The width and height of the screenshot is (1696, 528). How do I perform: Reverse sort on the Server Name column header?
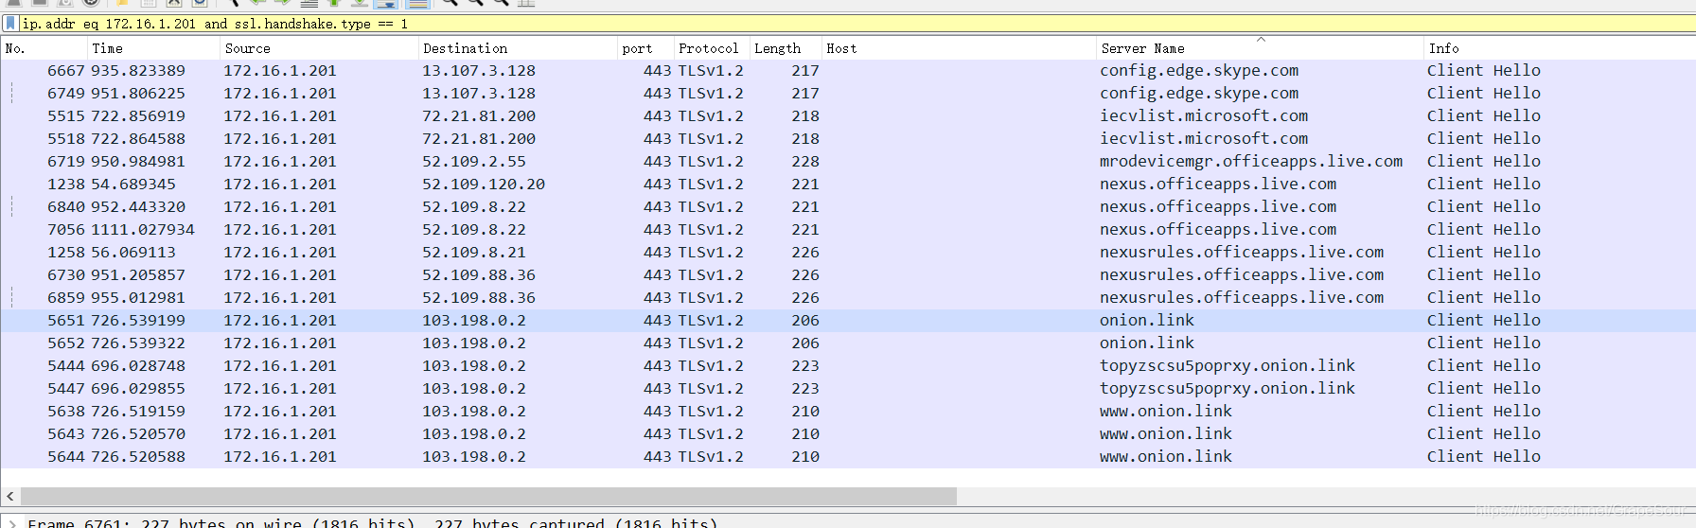coord(1260,48)
